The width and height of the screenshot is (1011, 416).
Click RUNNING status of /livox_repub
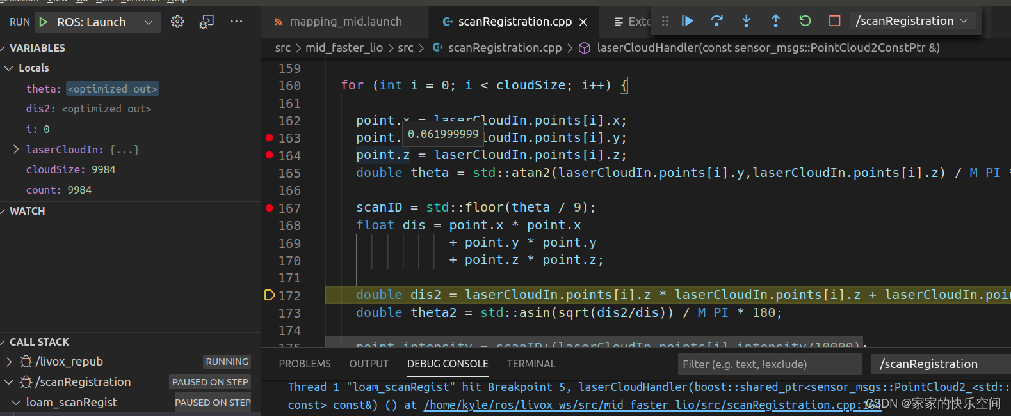(x=227, y=362)
